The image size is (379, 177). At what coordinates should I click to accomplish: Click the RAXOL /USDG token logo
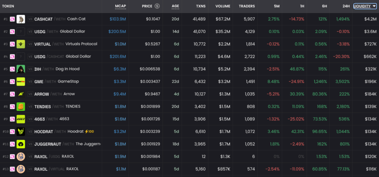tap(21, 156)
